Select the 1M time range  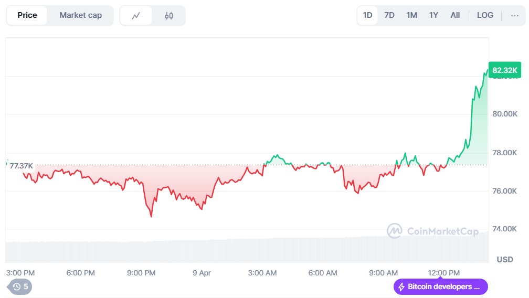[411, 15]
